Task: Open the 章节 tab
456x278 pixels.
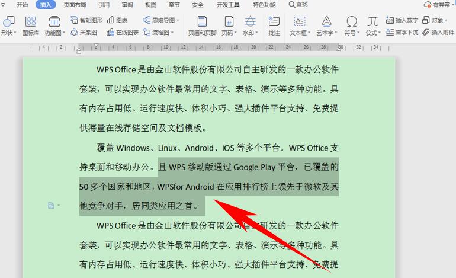Action: 174,5
